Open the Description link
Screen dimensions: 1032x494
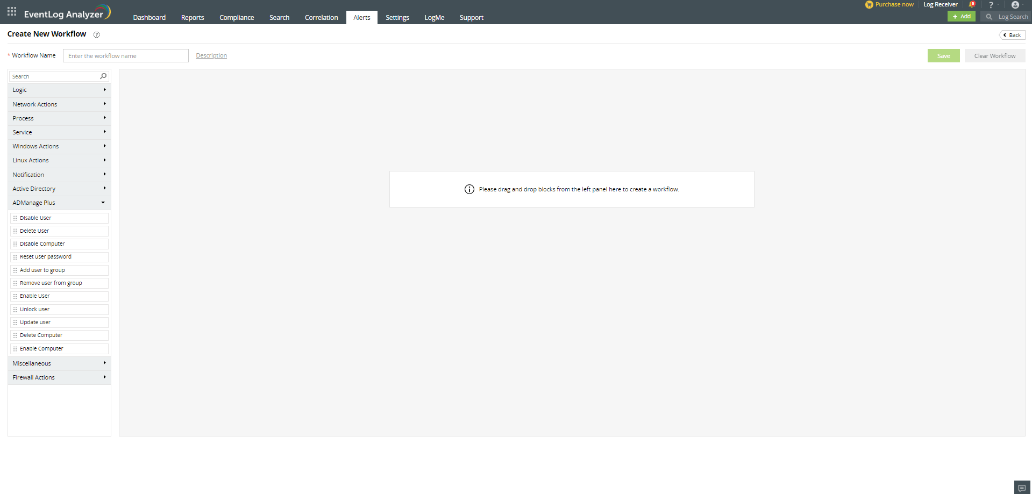pyautogui.click(x=211, y=55)
